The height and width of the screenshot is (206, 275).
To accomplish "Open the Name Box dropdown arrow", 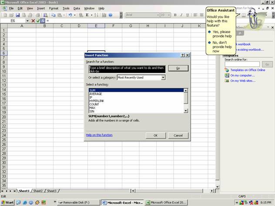I will tap(27, 21).
